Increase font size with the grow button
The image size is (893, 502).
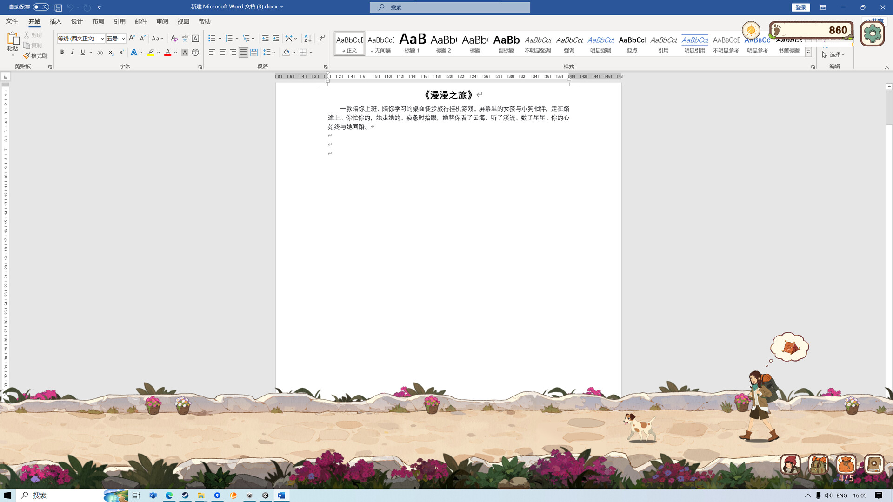(x=132, y=39)
